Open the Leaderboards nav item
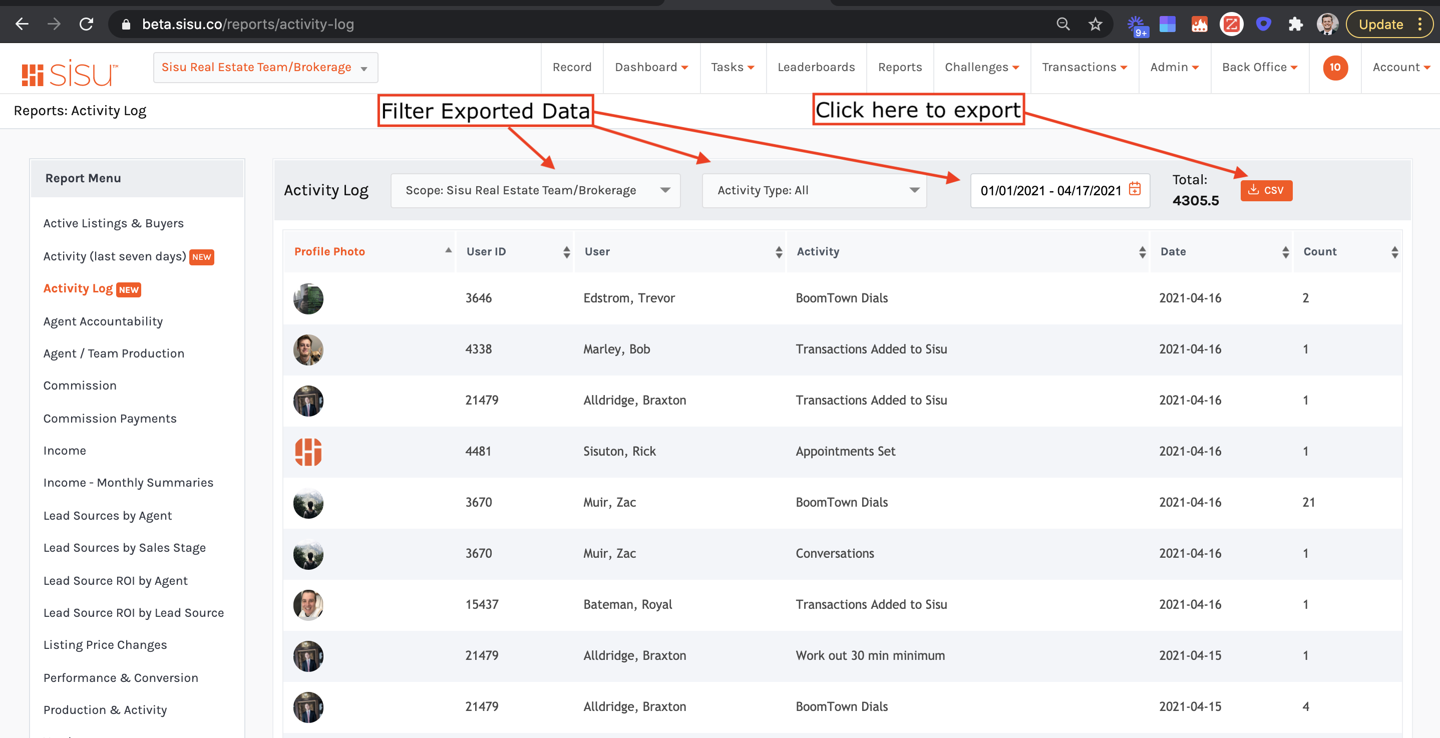The image size is (1440, 738). [x=816, y=67]
